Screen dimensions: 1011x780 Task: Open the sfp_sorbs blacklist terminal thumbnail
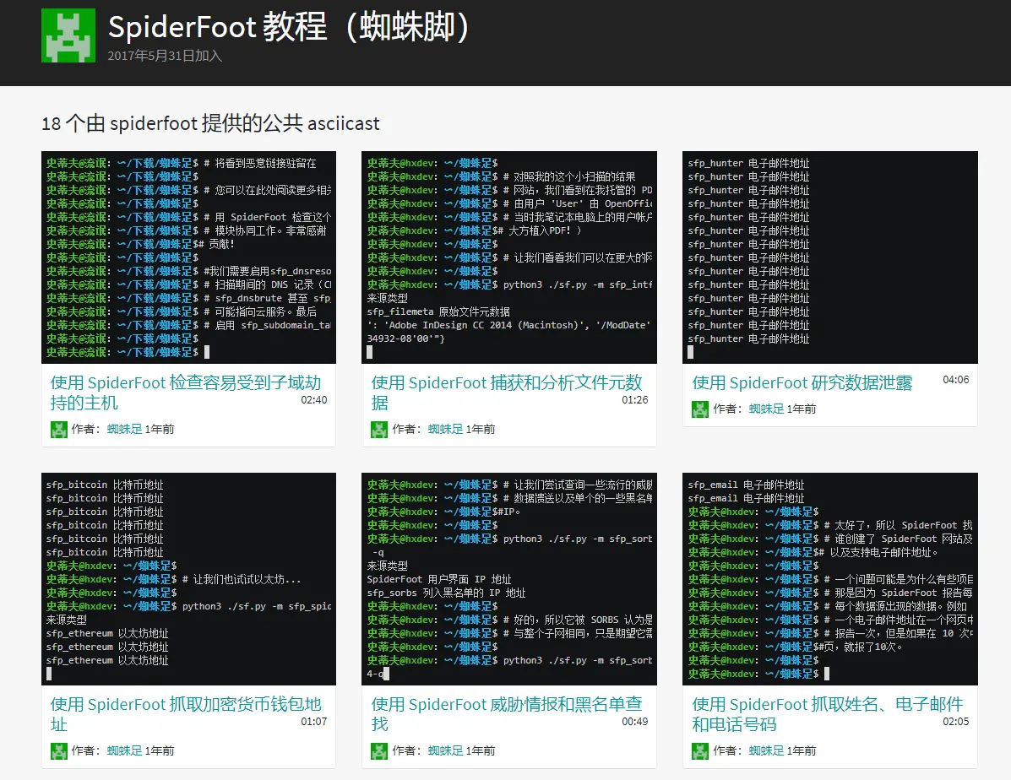coord(509,579)
